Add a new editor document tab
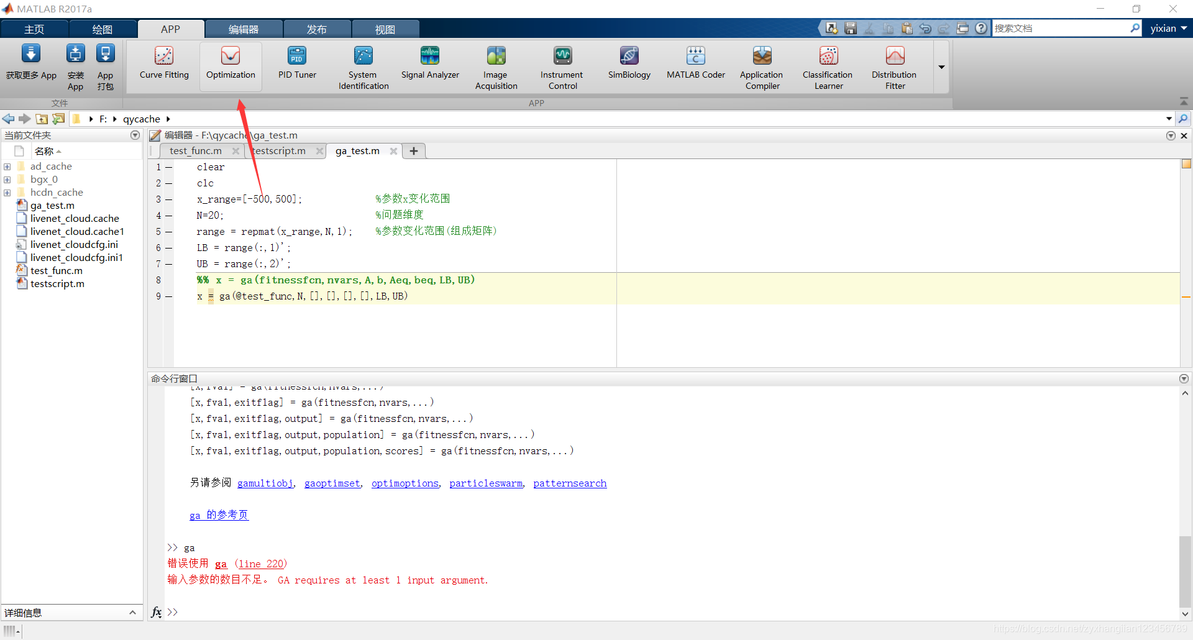Screen dimensions: 1193x640 click(414, 151)
